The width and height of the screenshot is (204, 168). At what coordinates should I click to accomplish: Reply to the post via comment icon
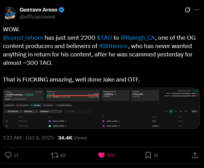9,155
